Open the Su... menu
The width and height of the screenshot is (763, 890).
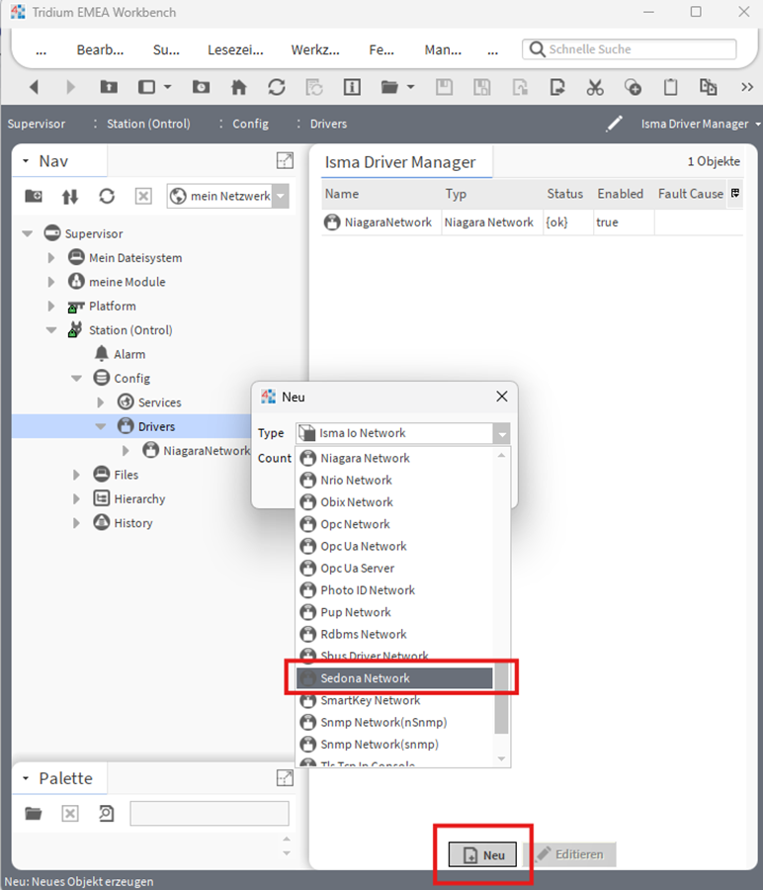click(x=166, y=50)
